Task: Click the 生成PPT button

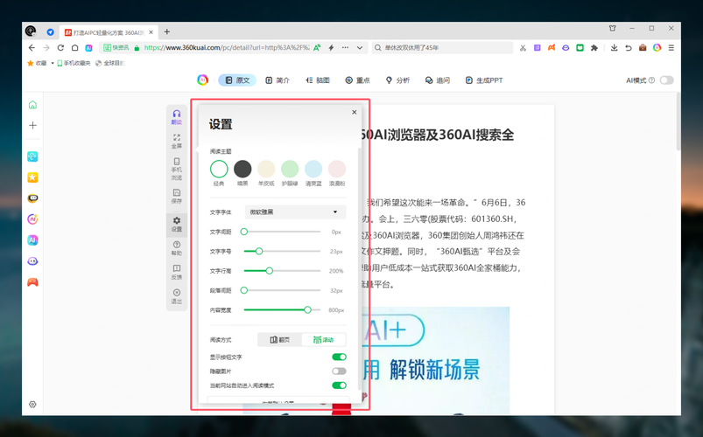Action: [x=484, y=80]
